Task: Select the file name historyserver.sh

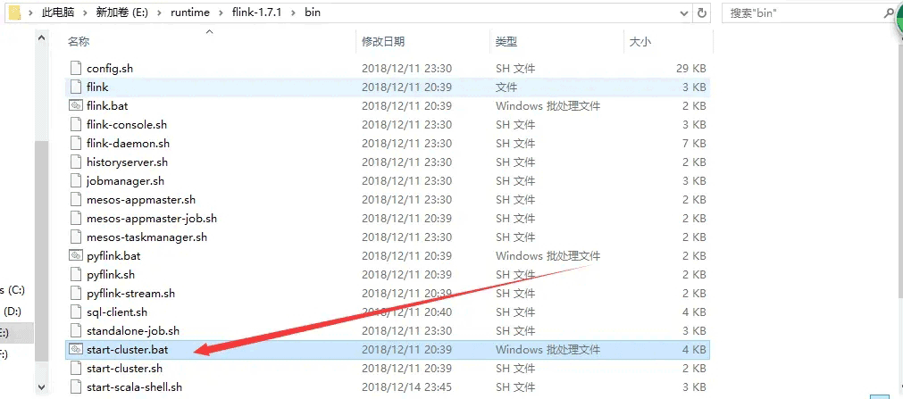Action: (x=127, y=162)
